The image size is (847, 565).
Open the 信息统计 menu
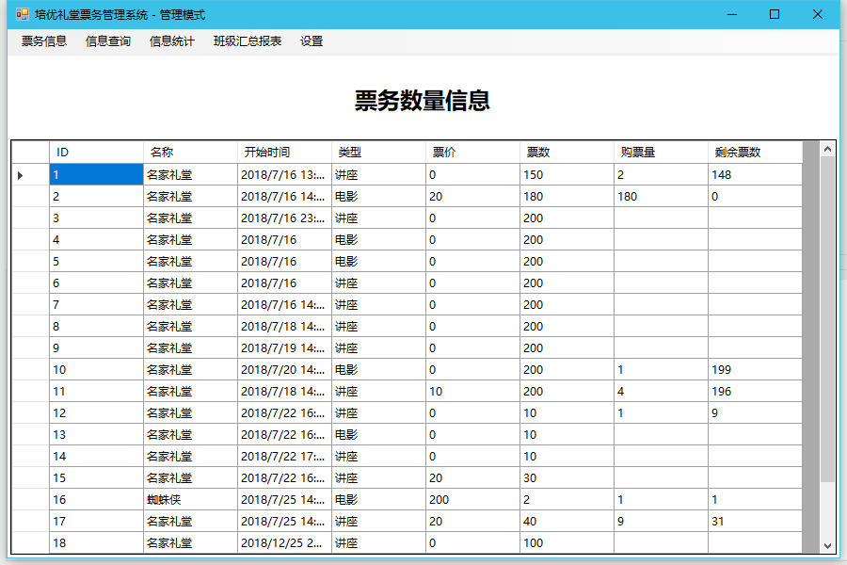(172, 41)
